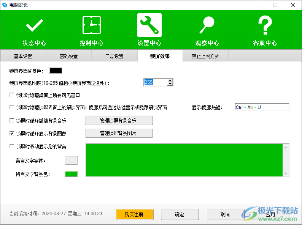The image size is (302, 225).
Task: Enable 锁屏时隐藏桌面上所有可见窗口 checkbox
Action: tap(12, 95)
